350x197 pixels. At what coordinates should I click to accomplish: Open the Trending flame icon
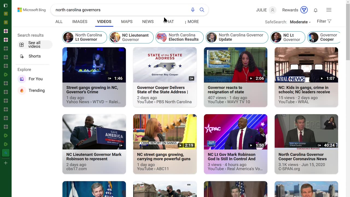point(22,91)
